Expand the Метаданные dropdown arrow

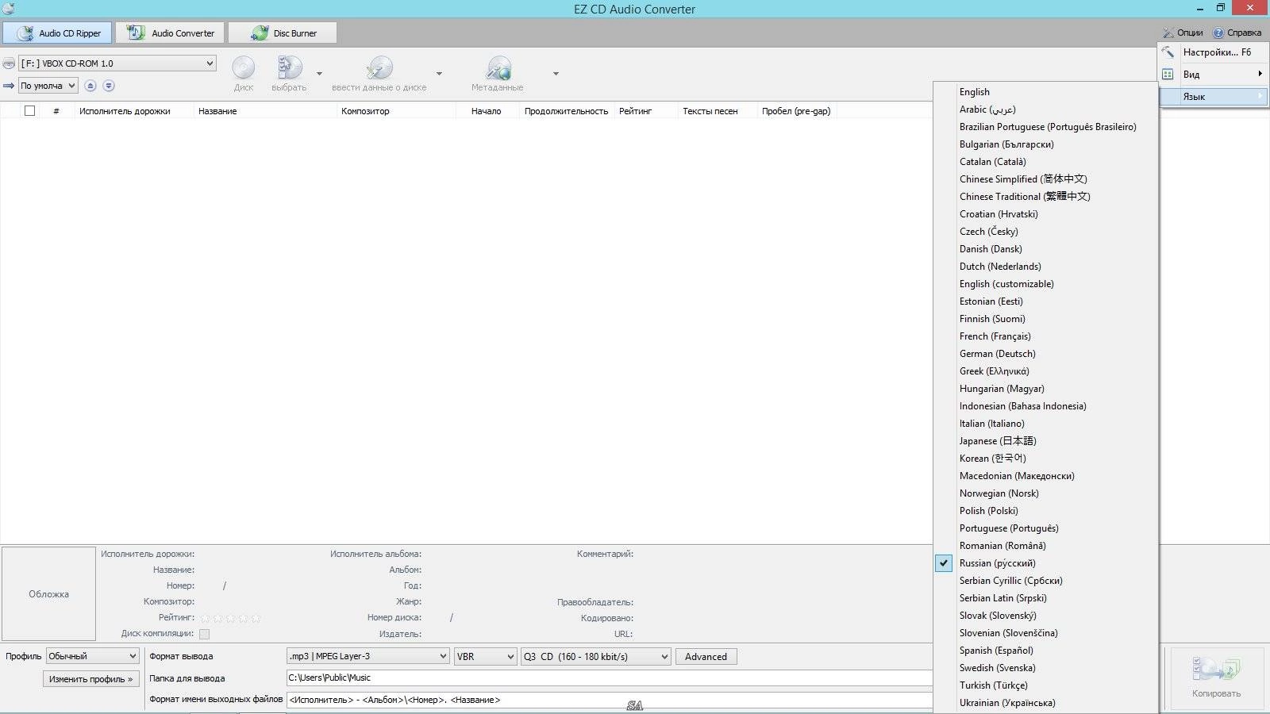point(556,74)
